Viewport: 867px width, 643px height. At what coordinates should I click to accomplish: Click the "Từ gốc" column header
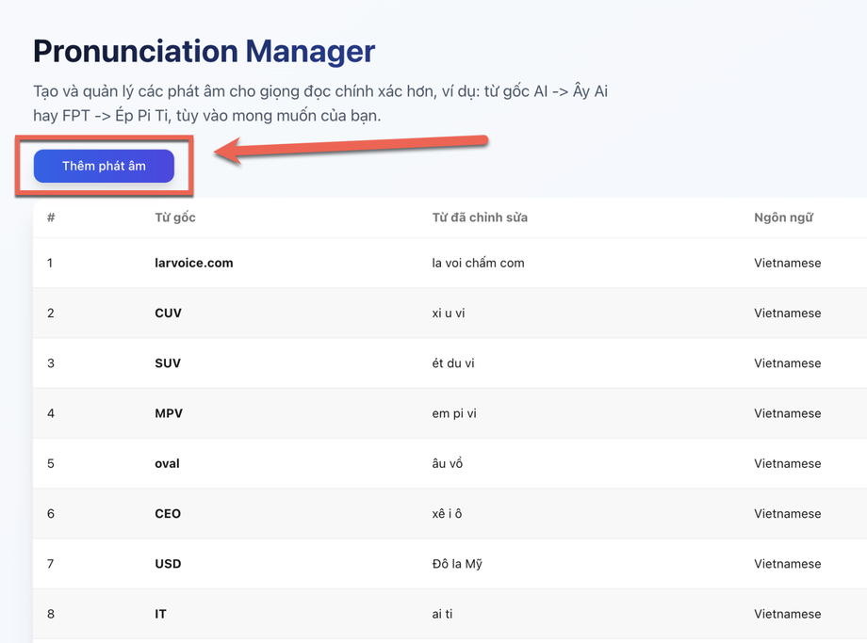(x=175, y=217)
